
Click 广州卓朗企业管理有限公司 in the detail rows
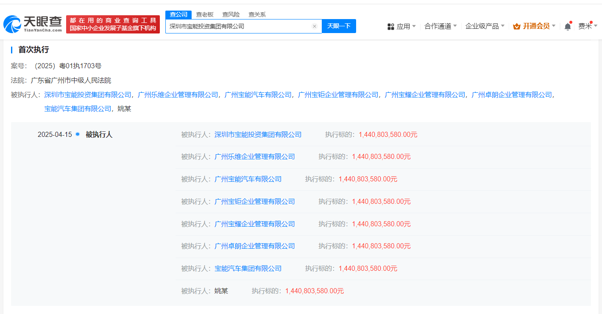(x=255, y=246)
